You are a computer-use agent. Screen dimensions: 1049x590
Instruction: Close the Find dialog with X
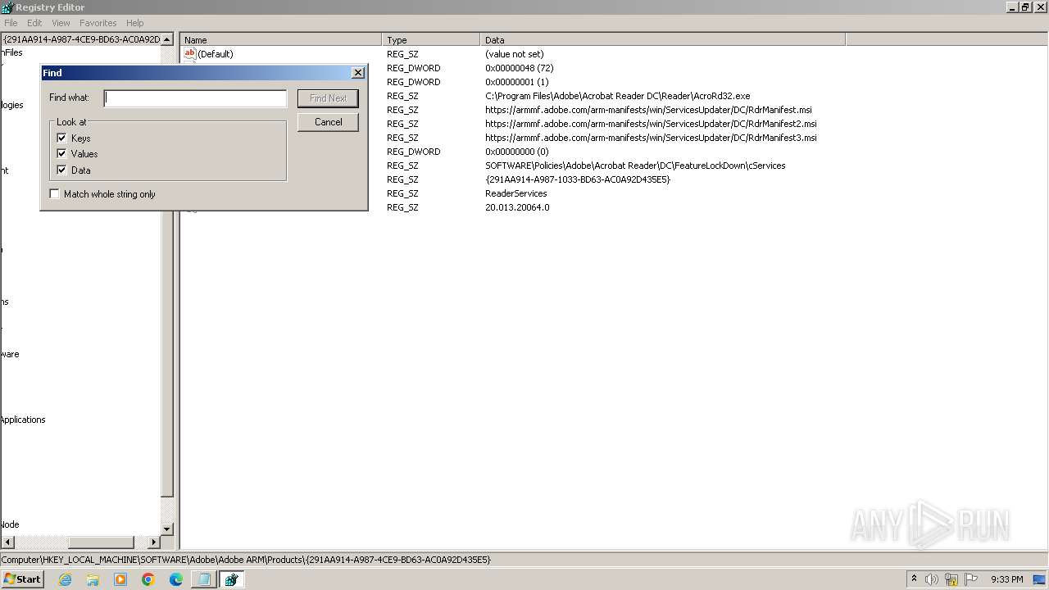(x=358, y=73)
